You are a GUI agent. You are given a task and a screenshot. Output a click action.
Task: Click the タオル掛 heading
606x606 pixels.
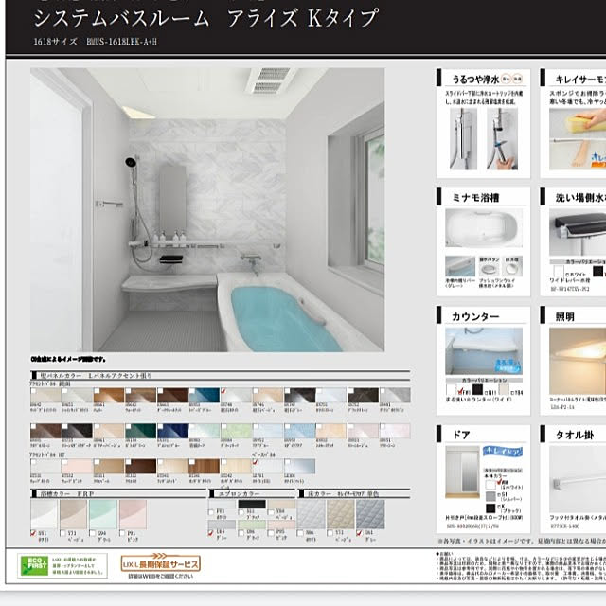coord(575,435)
